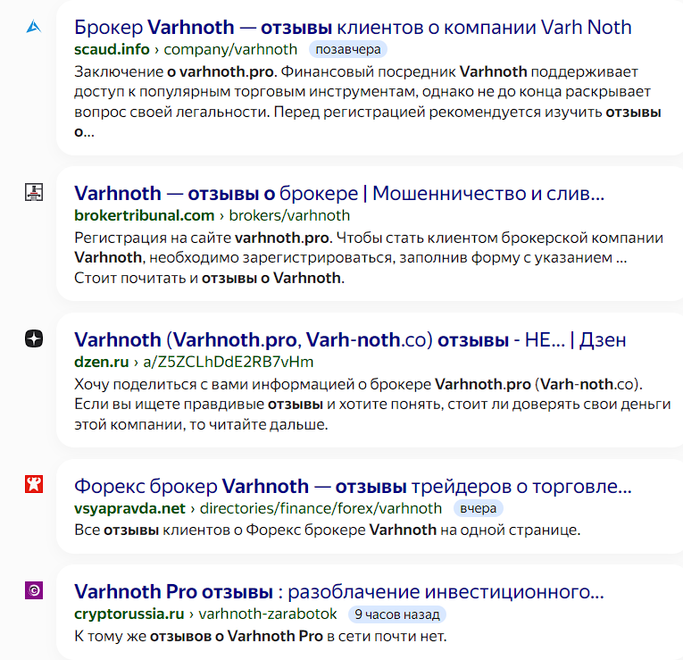Click the vsyapravda.net domain link

click(x=129, y=508)
